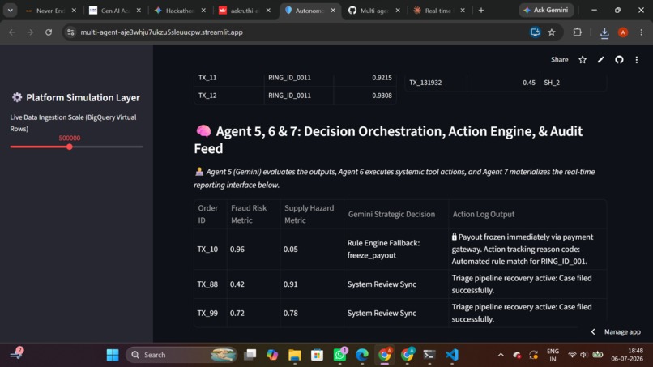653x367 pixels.
Task: Open Terminal on taskbar
Action: click(429, 355)
